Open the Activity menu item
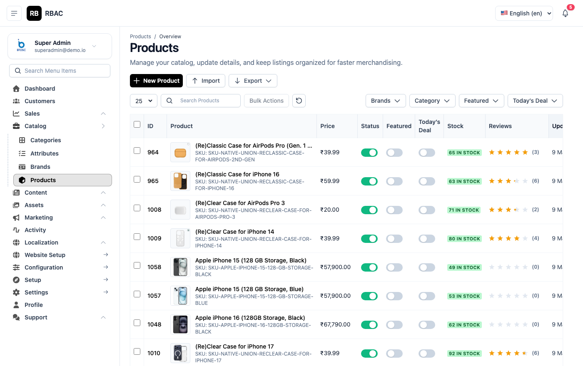The width and height of the screenshot is (583, 366). 60,230
